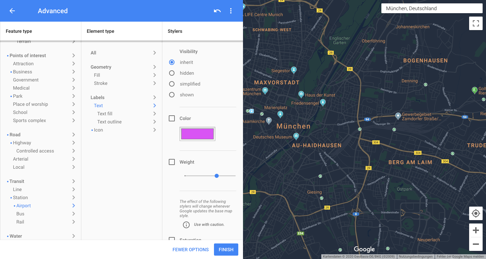Click the Use with caution info icon
This screenshot has height=259, width=486.
(186, 225)
